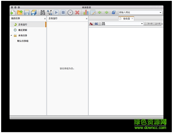Image resolution: width=173 pixels, height=133 pixels.
Task: Click the 下一个 find next button
Action: [x=150, y=24]
